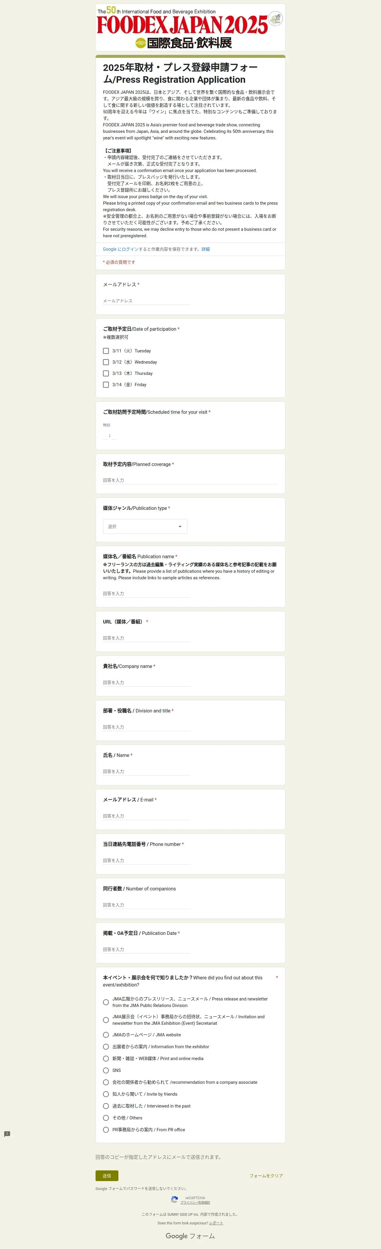
Task: Select the SNS radio option
Action: point(106,1070)
